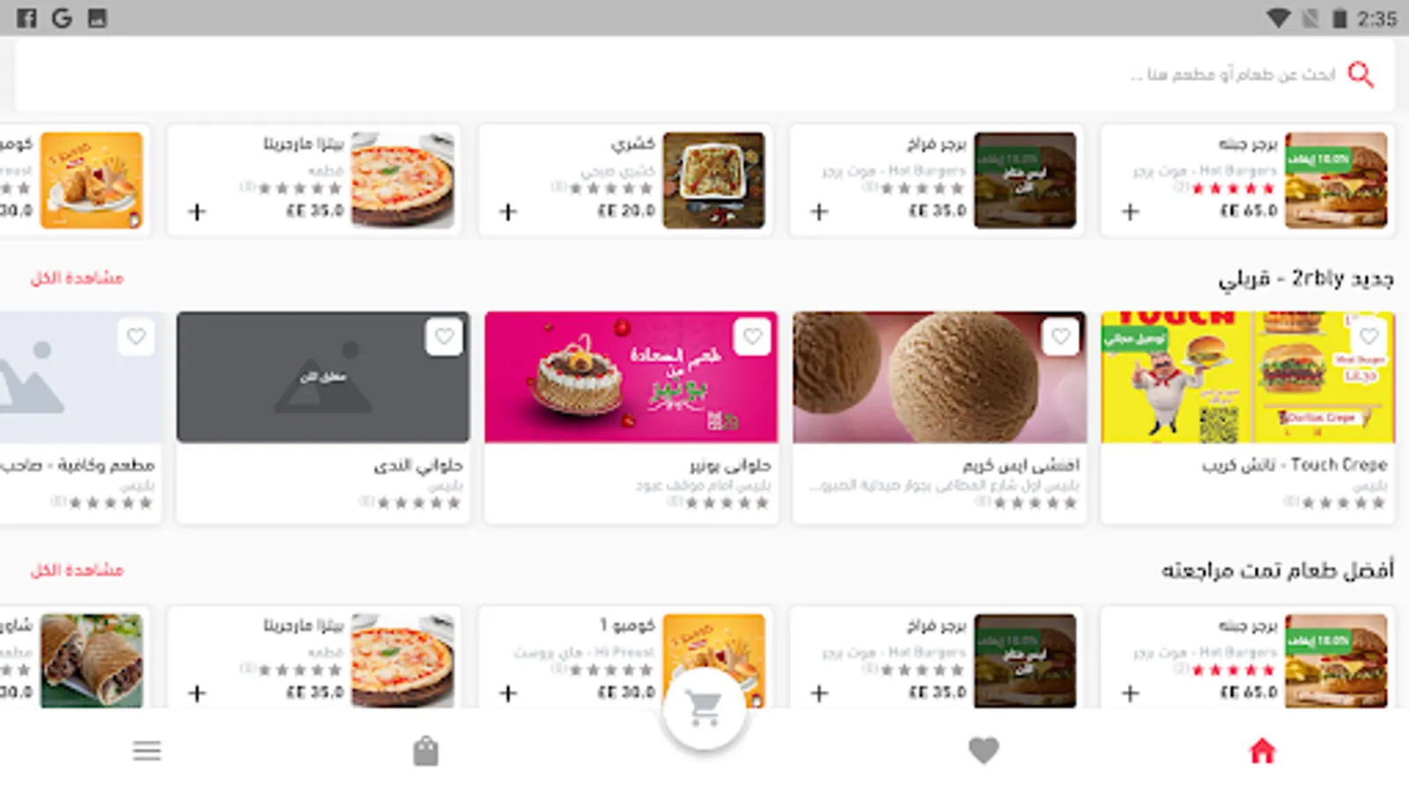Toggle the heart on pink cake shop card
The height and width of the screenshot is (793, 1409).
752,337
